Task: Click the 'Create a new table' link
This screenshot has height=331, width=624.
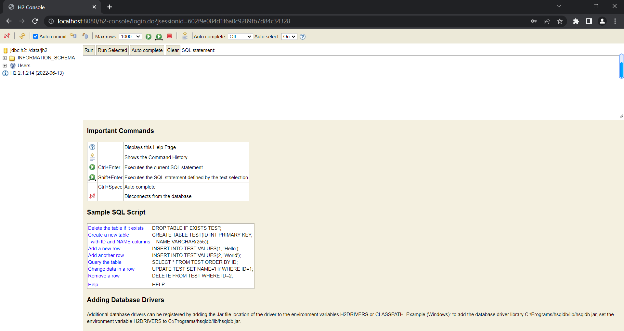Action: [109, 235]
